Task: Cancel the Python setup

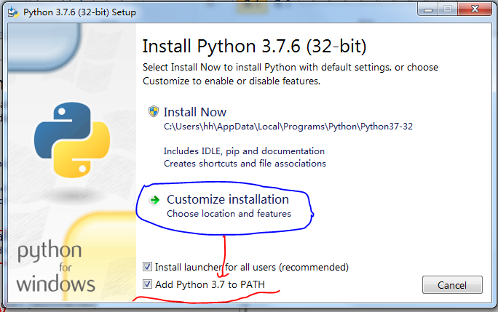Action: pyautogui.click(x=452, y=285)
